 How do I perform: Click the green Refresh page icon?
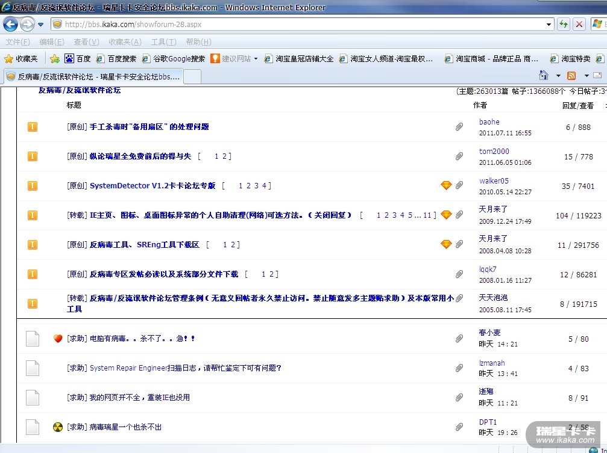(x=563, y=24)
